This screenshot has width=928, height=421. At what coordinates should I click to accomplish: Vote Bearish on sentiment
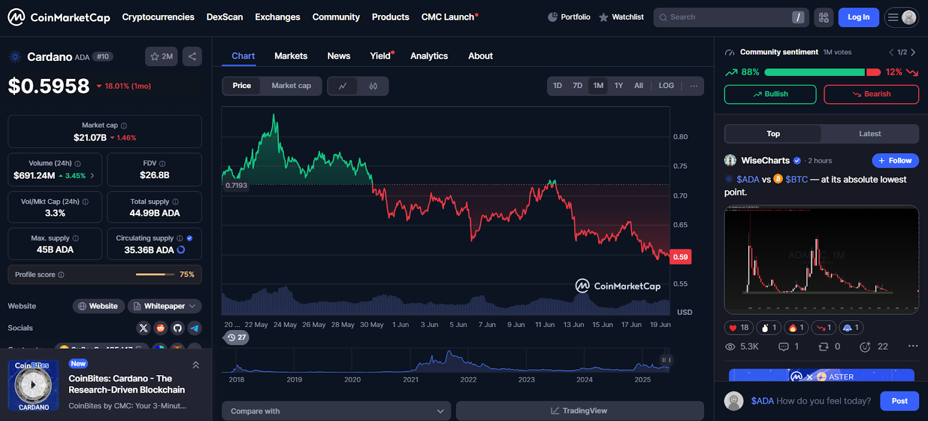pyautogui.click(x=871, y=95)
